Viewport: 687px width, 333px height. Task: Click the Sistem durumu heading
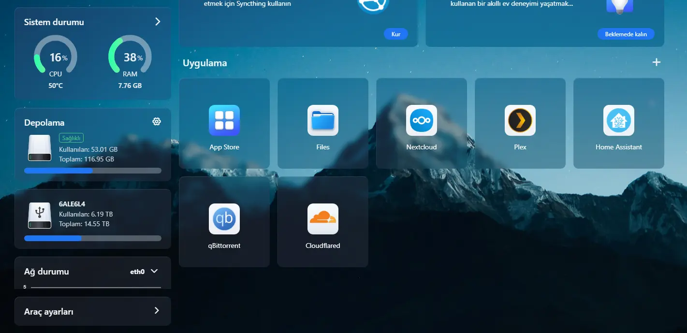pyautogui.click(x=54, y=22)
